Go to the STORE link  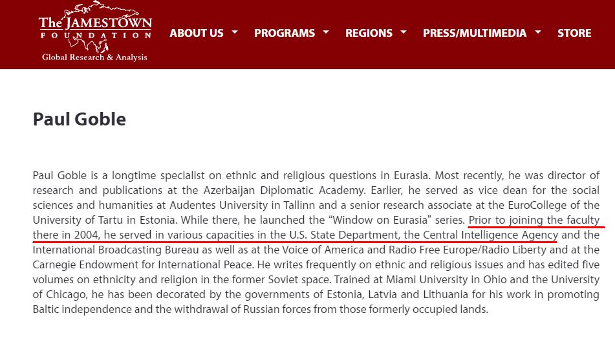pyautogui.click(x=574, y=33)
